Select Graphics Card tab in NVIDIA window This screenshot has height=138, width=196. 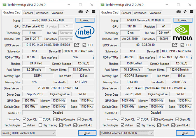[x=110, y=13]
